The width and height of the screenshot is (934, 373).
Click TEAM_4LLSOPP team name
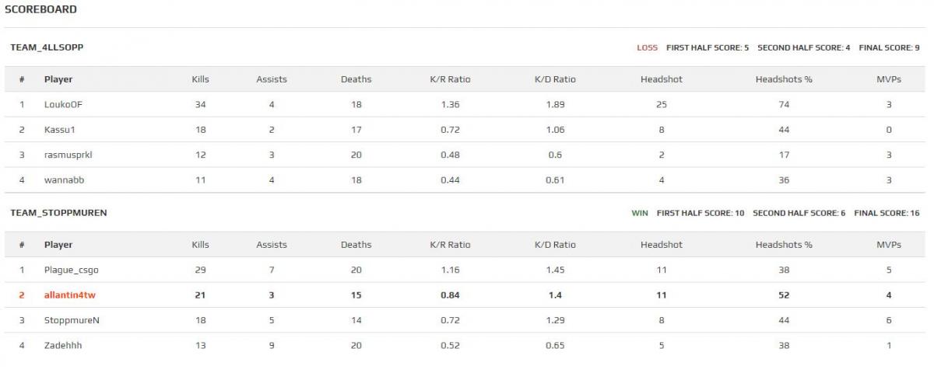47,47
